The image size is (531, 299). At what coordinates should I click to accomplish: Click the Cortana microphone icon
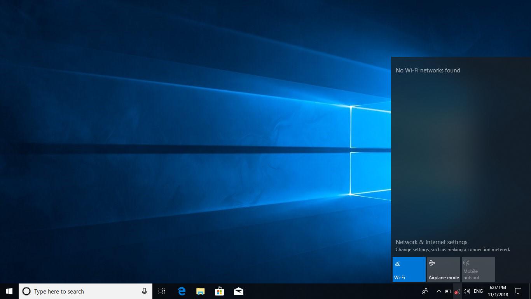click(x=144, y=291)
